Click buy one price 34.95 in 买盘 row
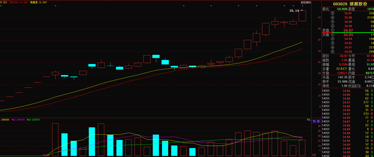Viewport: 374px width, 157px height. point(348,35)
